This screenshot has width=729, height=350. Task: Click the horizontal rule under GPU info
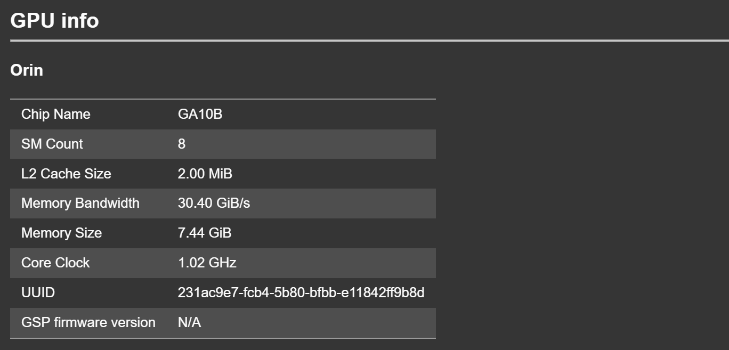coord(369,40)
